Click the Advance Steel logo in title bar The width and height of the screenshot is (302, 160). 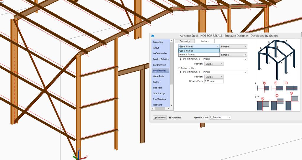pyautogui.click(x=153, y=36)
